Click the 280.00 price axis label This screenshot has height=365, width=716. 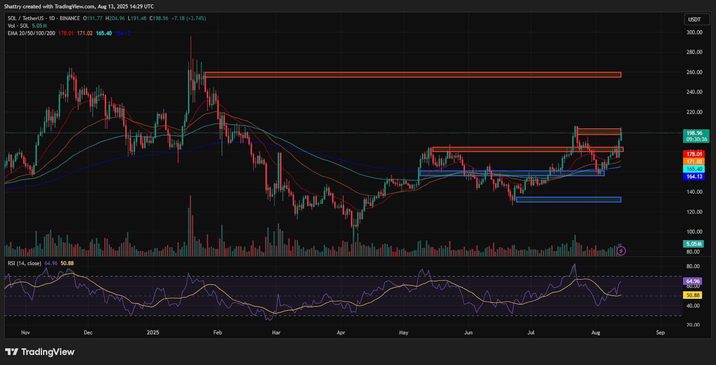[694, 52]
